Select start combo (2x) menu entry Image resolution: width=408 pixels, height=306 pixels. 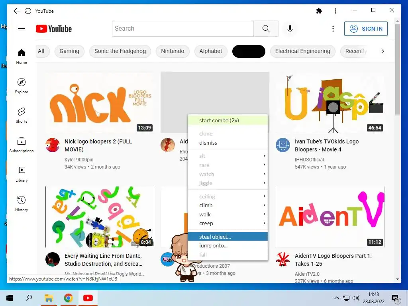point(228,120)
